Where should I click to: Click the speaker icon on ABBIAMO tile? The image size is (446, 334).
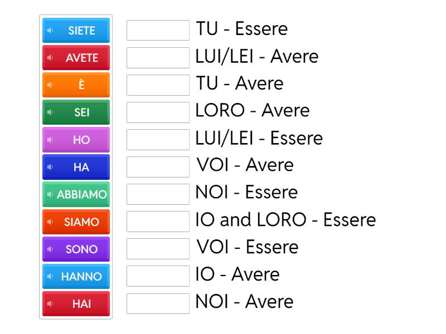tap(50, 194)
